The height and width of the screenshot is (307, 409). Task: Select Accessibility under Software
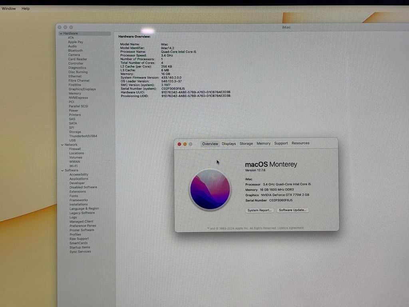[x=79, y=174]
